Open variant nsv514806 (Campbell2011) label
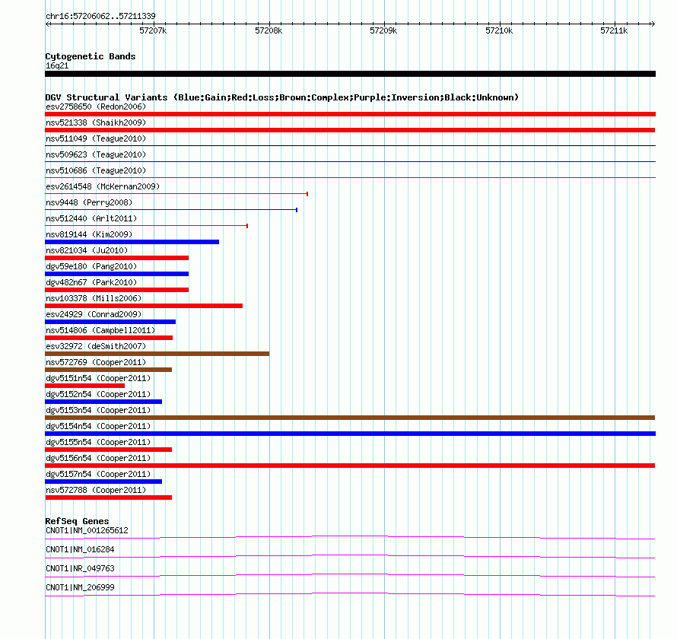 click(x=100, y=330)
